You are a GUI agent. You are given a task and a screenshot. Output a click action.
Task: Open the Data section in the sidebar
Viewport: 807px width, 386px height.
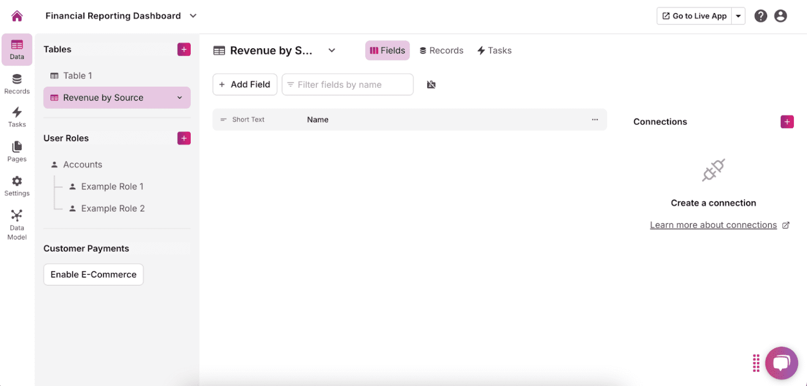(x=16, y=49)
